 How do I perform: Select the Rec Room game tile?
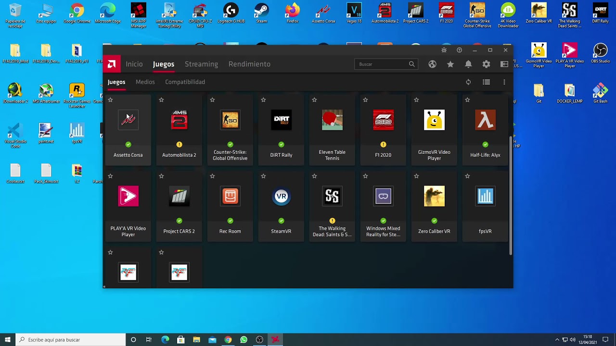[230, 206]
